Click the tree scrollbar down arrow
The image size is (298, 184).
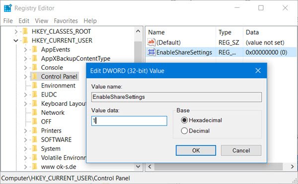tap(138, 166)
